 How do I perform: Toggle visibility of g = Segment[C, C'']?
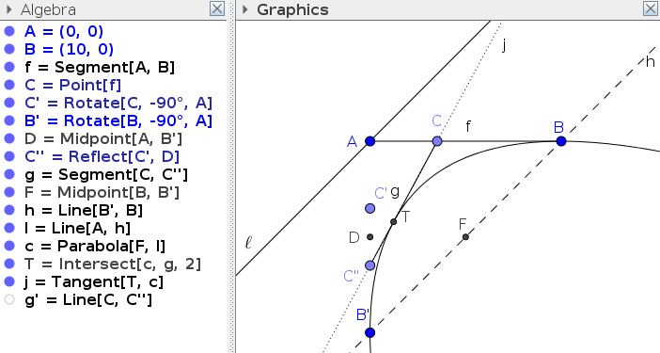pyautogui.click(x=9, y=174)
